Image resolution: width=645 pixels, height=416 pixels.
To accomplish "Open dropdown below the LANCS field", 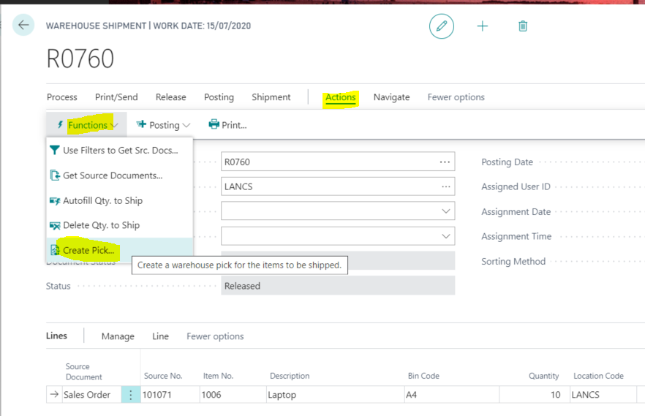I will coord(445,211).
